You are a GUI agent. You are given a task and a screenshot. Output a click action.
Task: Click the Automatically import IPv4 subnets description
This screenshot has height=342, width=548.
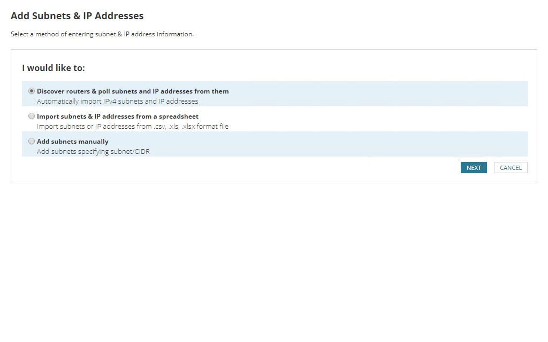pos(117,100)
